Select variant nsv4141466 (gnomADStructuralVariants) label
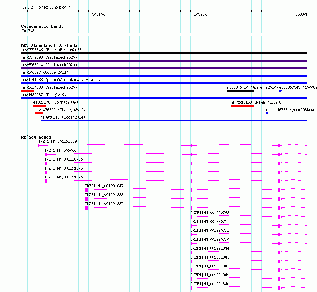 tap(61, 80)
